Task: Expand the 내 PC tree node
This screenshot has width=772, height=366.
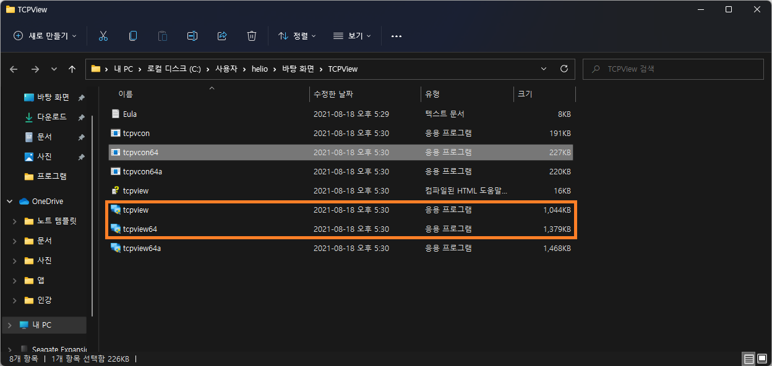Action: [x=10, y=325]
